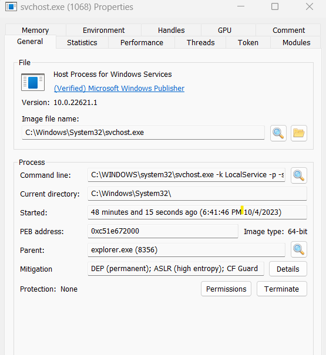Go to the Handles tab
The width and height of the screenshot is (326, 355).
pos(171,30)
